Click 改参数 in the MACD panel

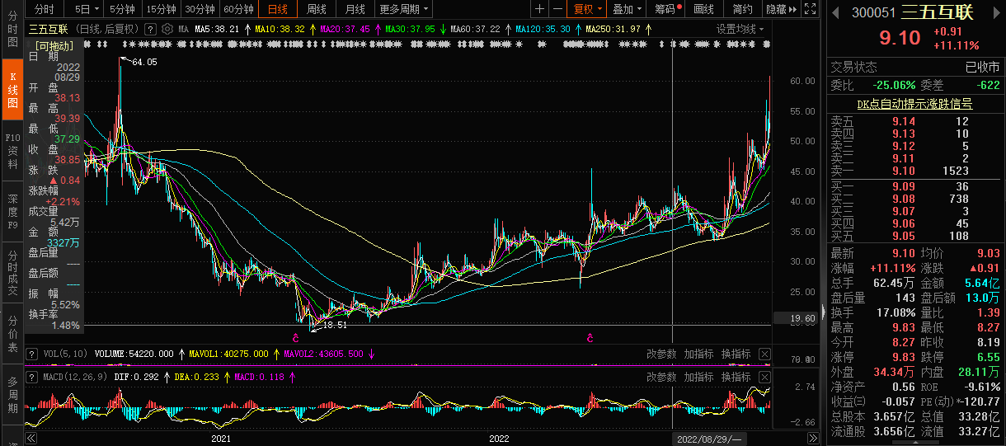(661, 377)
